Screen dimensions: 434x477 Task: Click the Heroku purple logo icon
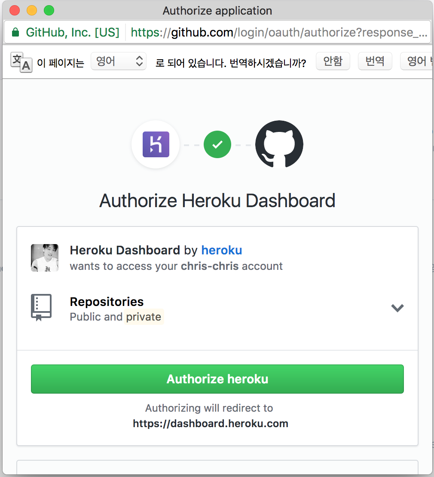click(x=156, y=144)
